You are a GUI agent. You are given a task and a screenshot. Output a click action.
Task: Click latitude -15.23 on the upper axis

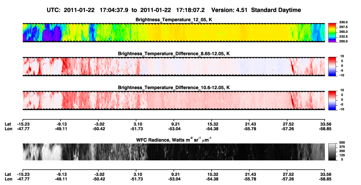point(23,124)
